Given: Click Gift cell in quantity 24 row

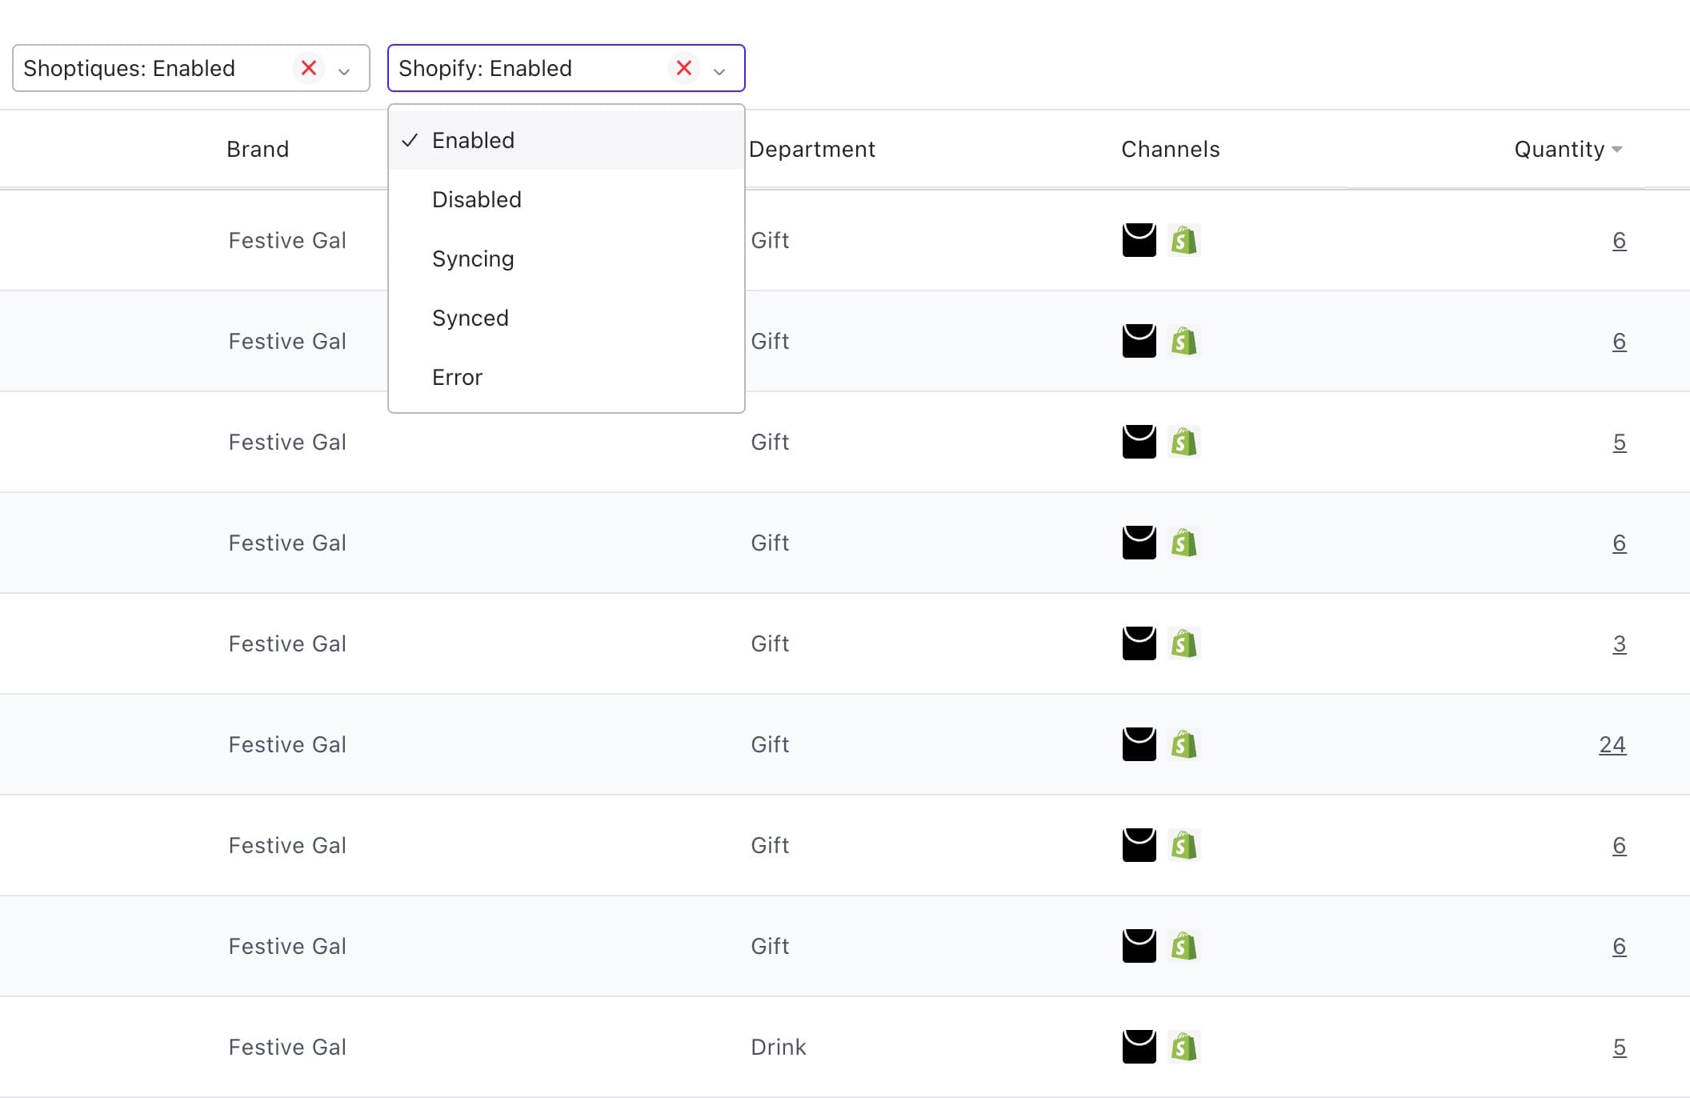Looking at the screenshot, I should click(x=770, y=744).
